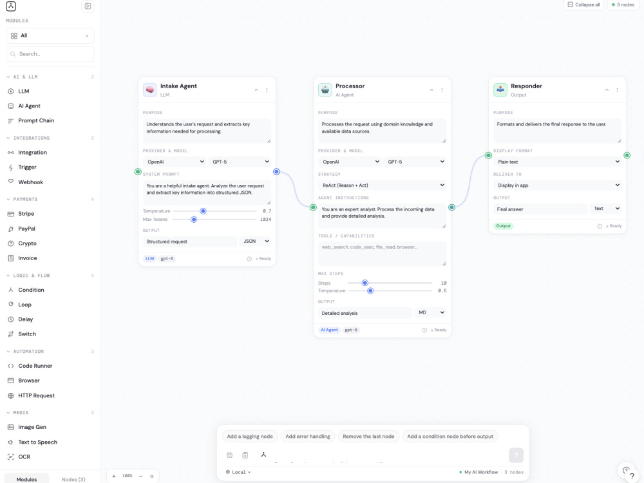
Task: Click the Intake Agent blue output port
Action: [276, 172]
